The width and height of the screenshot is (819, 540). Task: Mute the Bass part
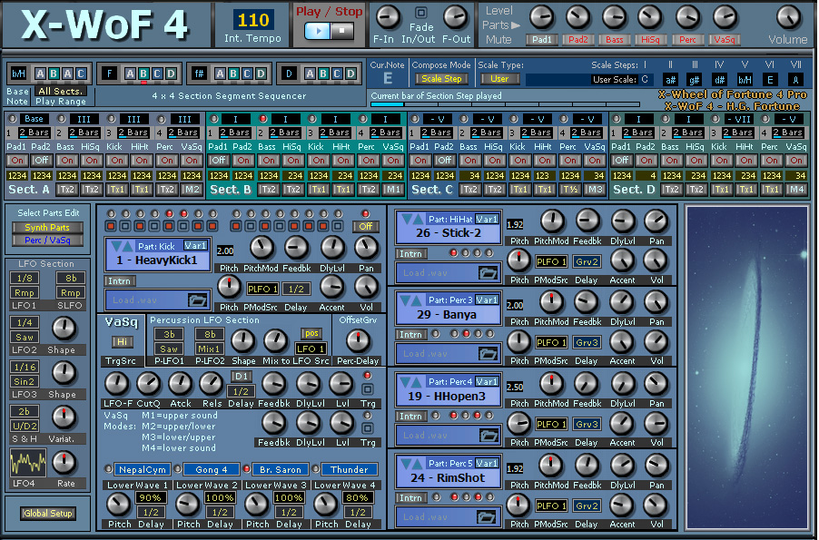point(614,40)
